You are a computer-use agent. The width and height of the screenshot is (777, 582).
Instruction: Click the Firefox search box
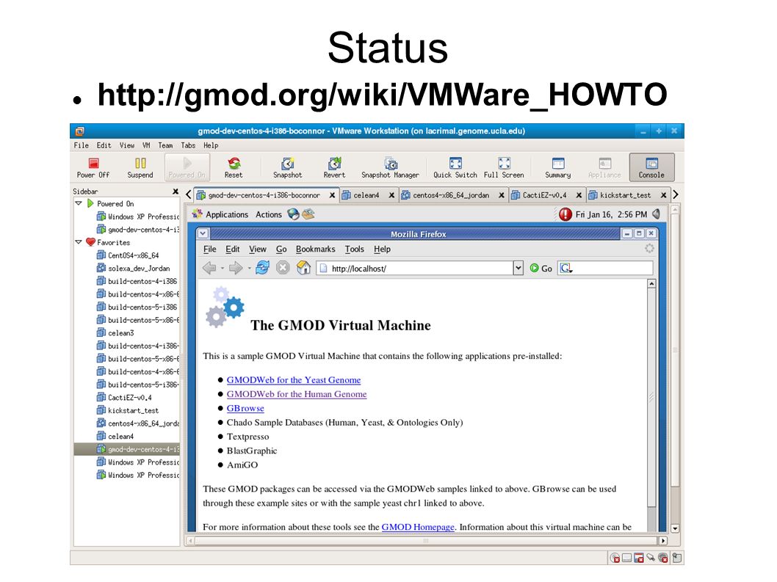pos(606,268)
